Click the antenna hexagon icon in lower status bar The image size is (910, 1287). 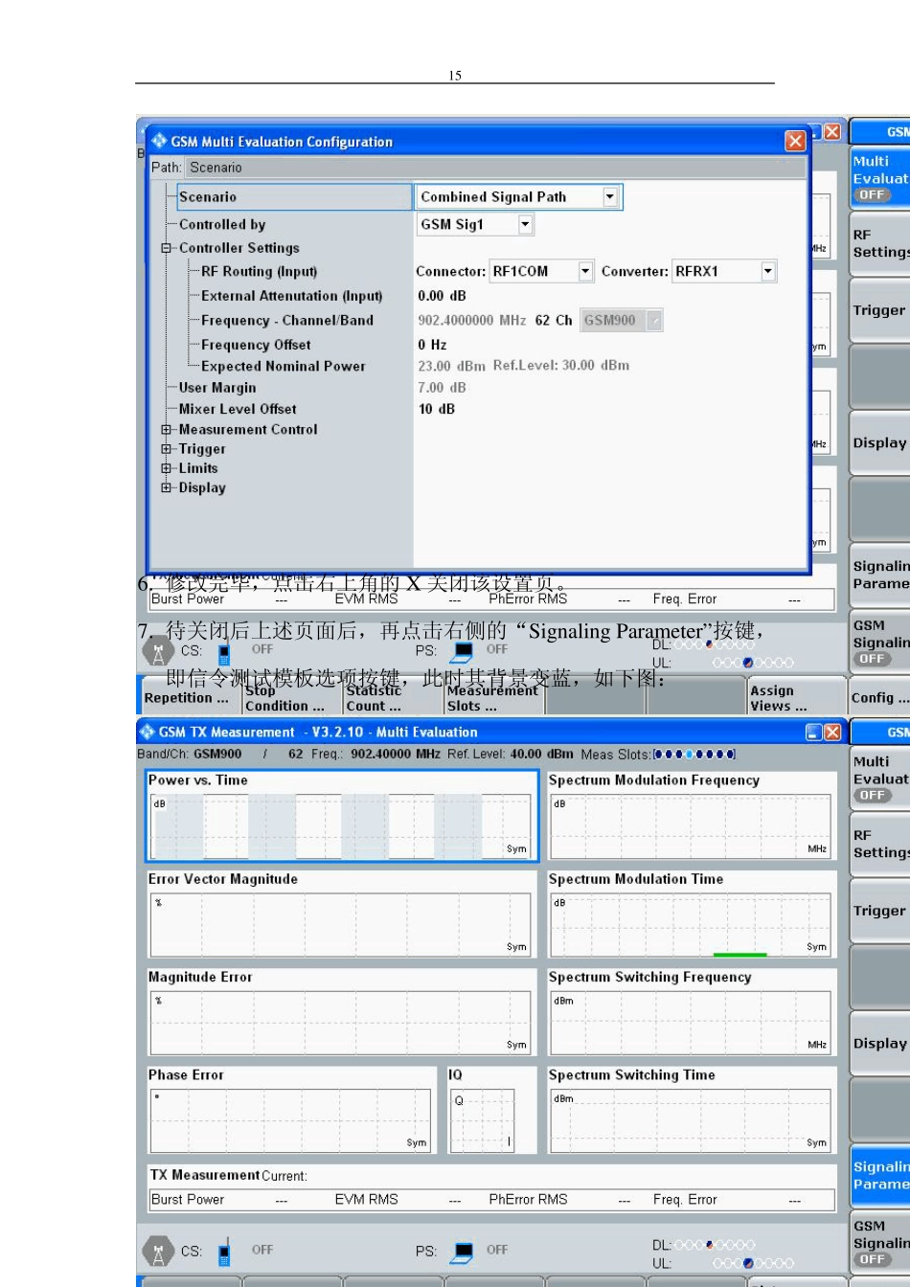tap(158, 1252)
